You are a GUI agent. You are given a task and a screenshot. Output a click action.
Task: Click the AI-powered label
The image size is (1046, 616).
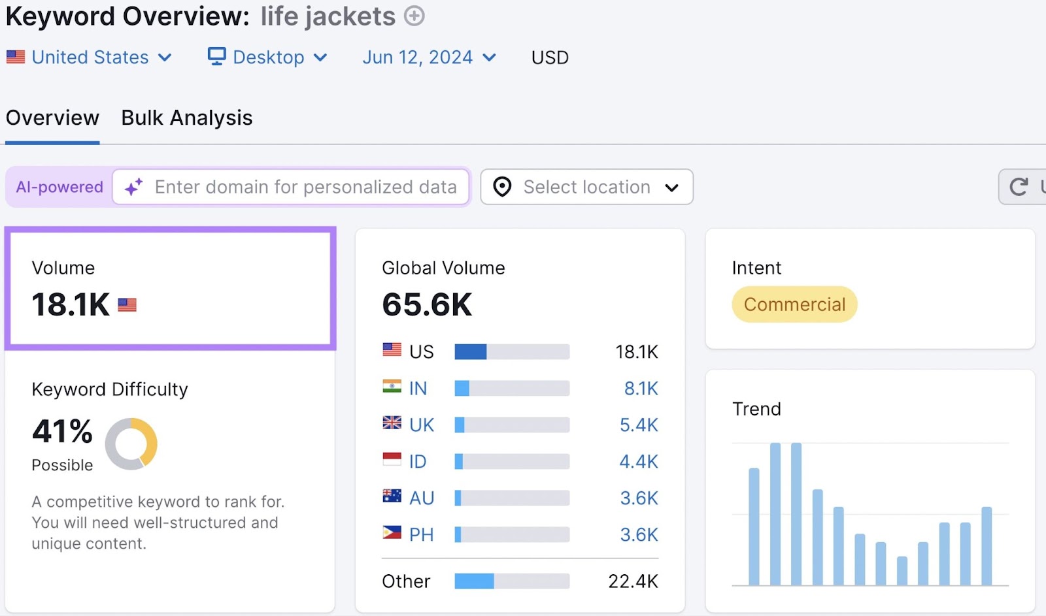[59, 187]
